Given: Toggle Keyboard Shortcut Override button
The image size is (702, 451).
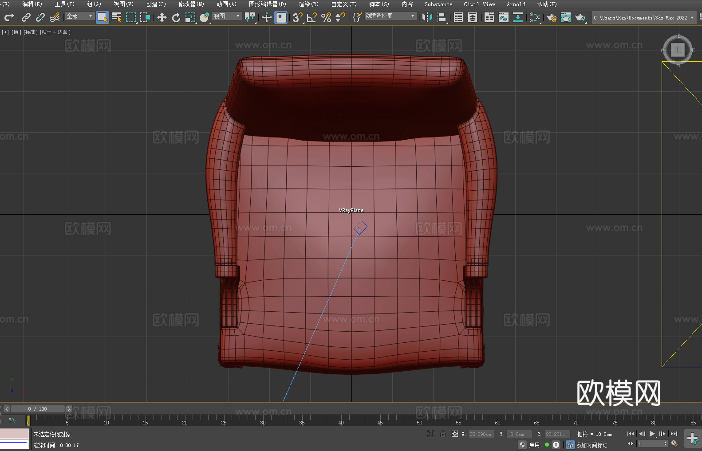Looking at the screenshot, I should tap(281, 17).
